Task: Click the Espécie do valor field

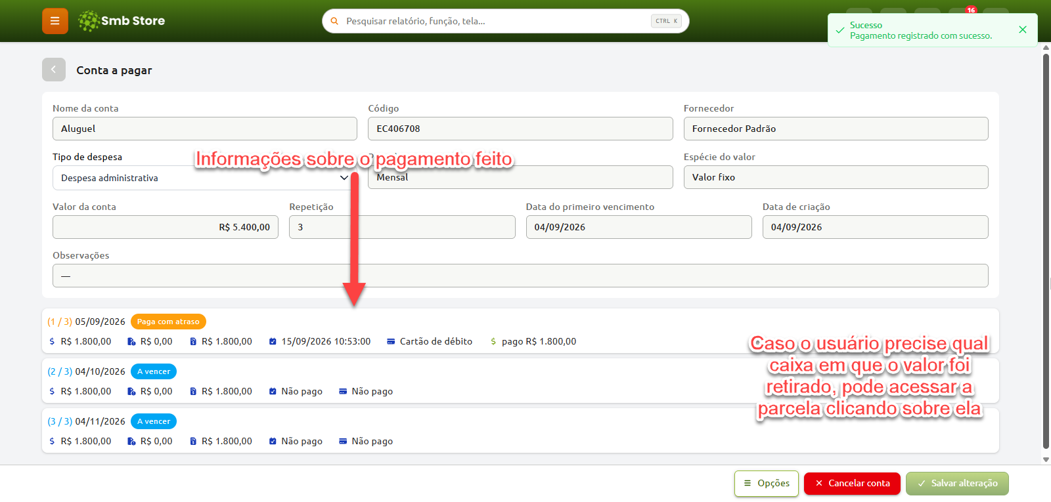Action: [x=836, y=177]
